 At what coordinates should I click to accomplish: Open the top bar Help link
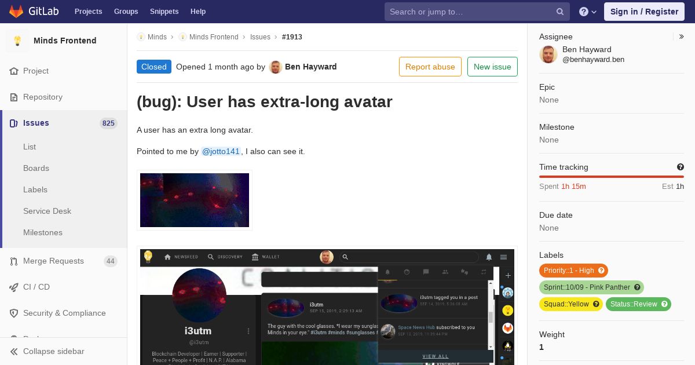coord(198,12)
